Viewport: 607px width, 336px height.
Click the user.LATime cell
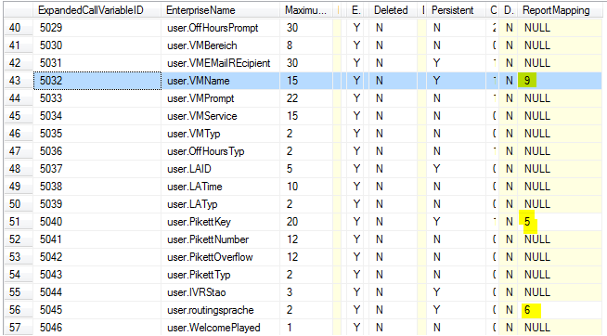tap(220, 187)
